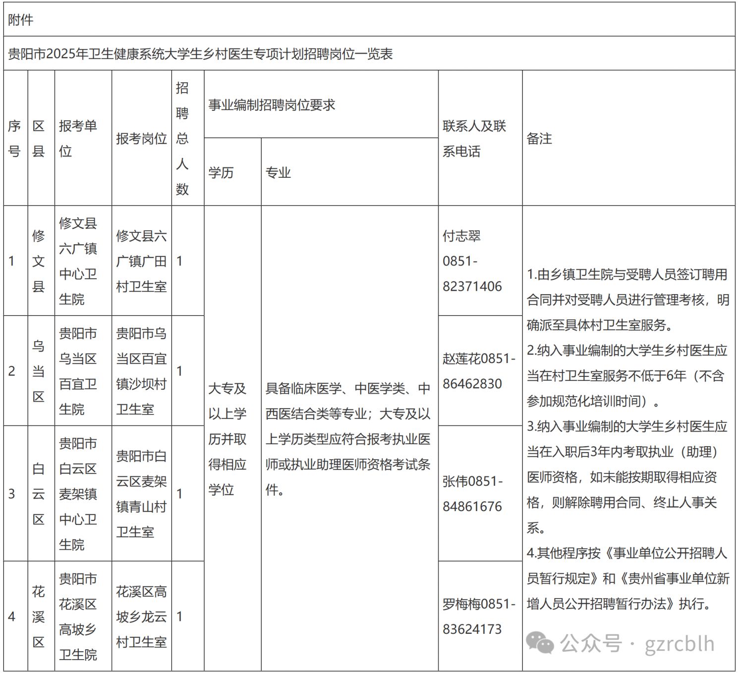The image size is (738, 673).
Task: Click the '附件' heading text
Action: click(21, 20)
